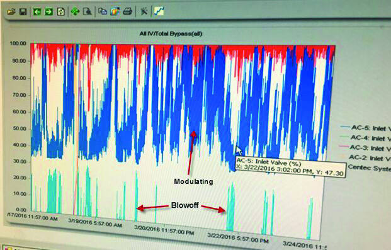The image size is (391, 250).
Task: Click the green four-way pan arrows icon
Action: 75,11
